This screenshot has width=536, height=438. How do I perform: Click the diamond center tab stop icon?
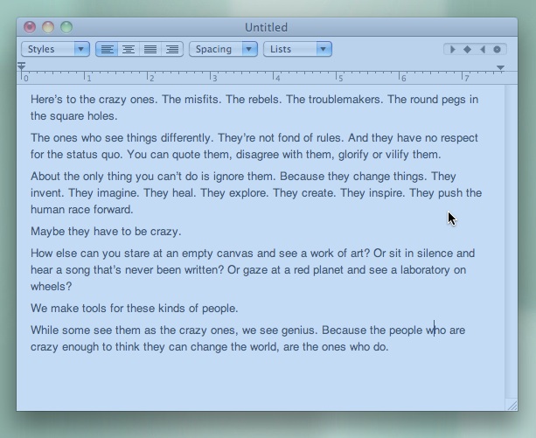pos(467,50)
